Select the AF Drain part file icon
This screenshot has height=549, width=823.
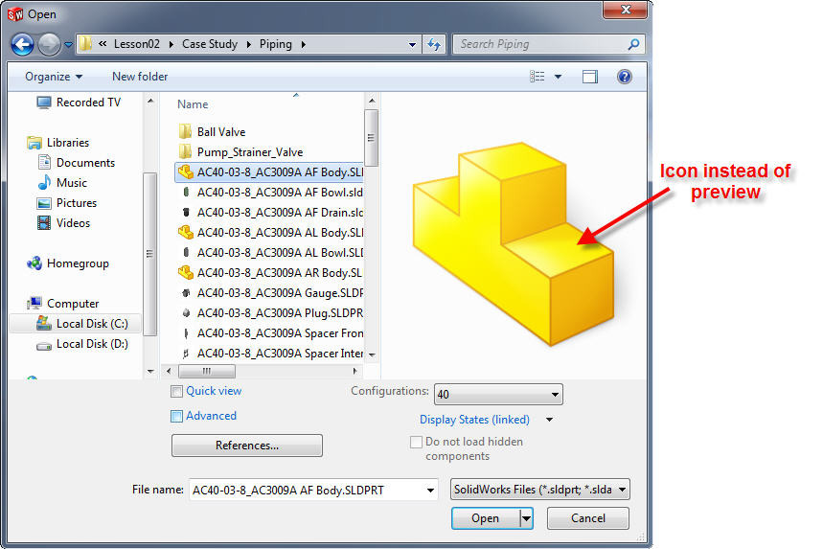coord(185,213)
